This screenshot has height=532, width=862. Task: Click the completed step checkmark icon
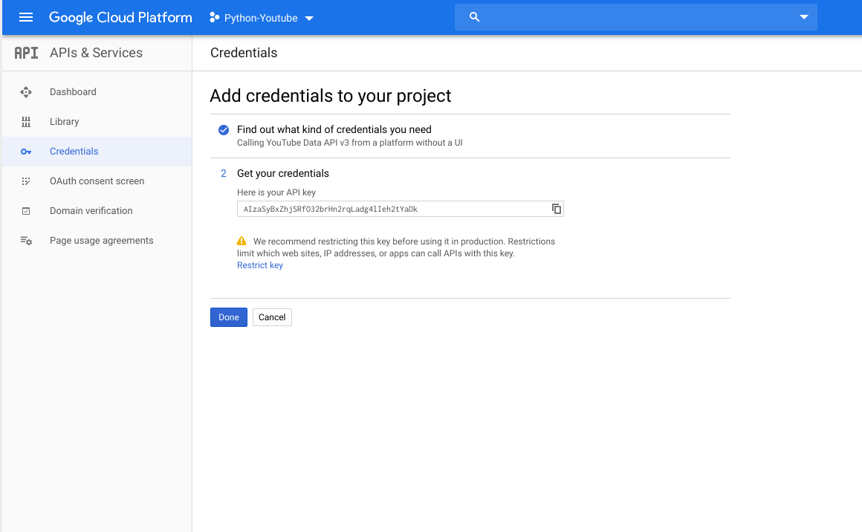pyautogui.click(x=224, y=130)
